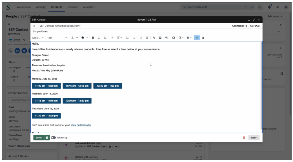Open the 12pt font size dropdown
This screenshot has width=293, height=162.
(57, 38)
